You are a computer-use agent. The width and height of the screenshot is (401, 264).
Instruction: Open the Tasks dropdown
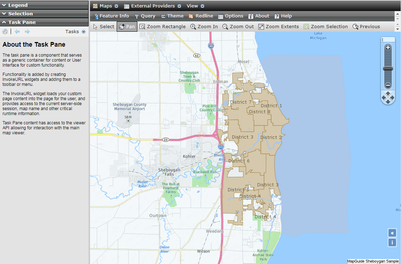point(75,31)
